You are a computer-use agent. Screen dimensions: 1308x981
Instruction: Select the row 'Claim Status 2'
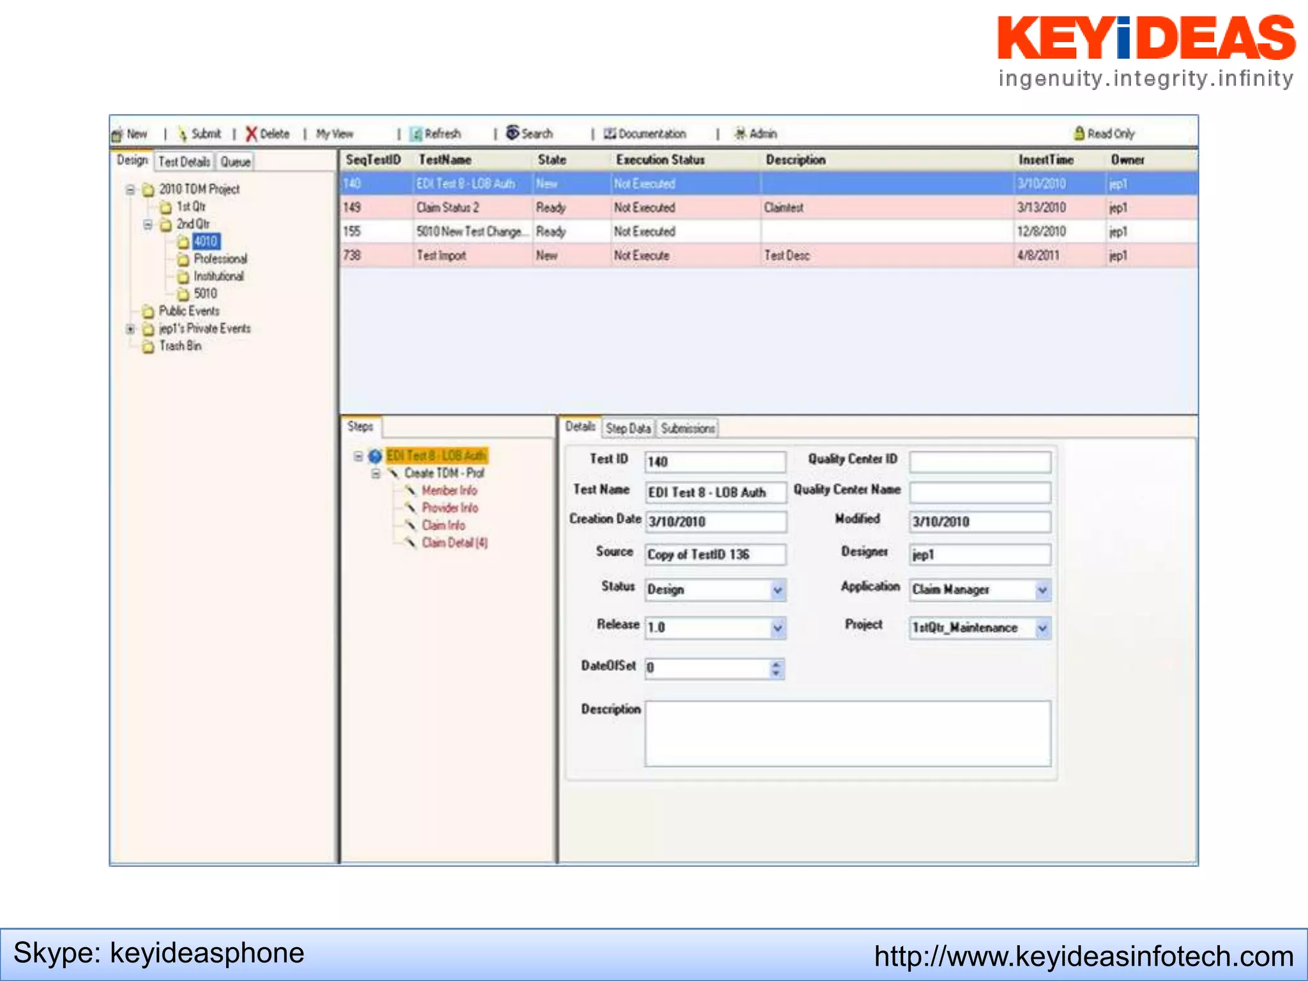(769, 208)
